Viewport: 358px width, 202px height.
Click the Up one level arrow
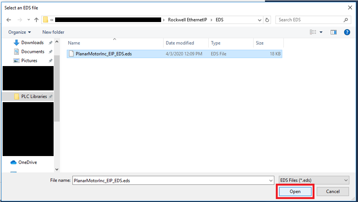(36, 20)
